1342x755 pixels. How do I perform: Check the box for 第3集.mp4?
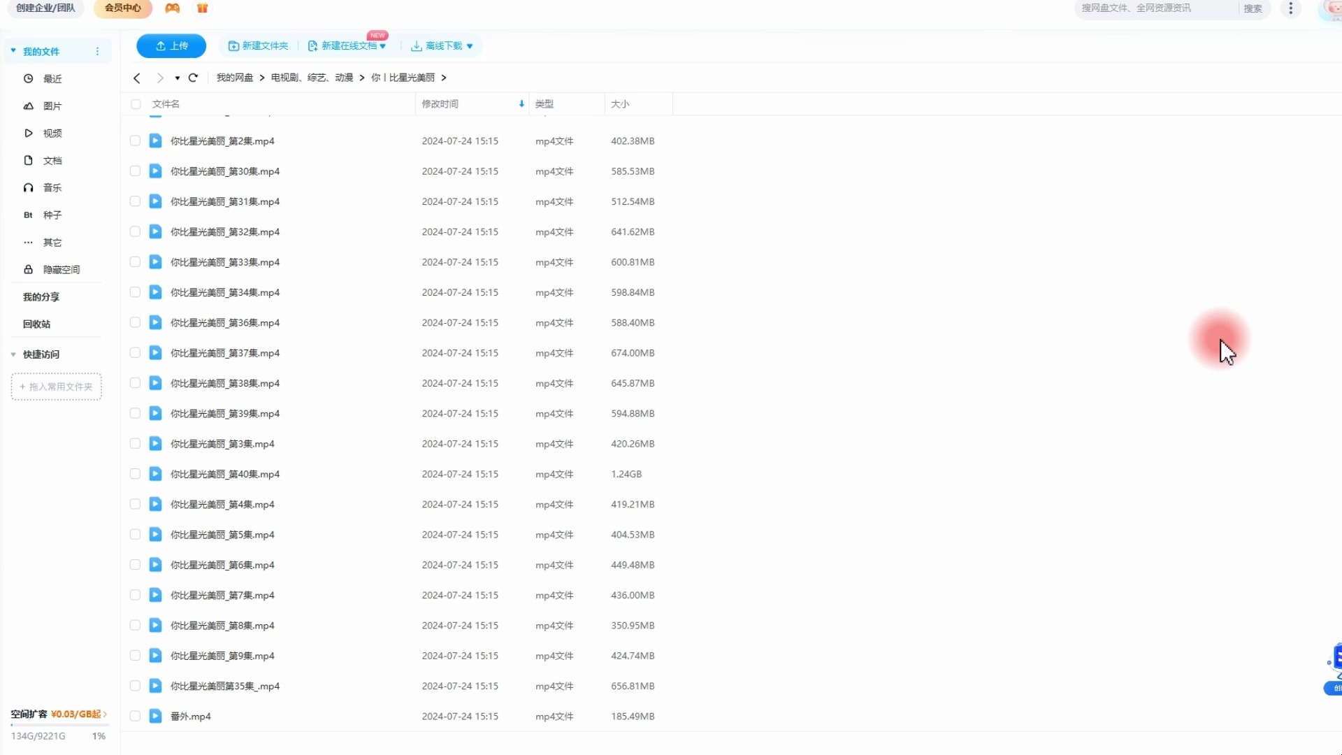[135, 444]
